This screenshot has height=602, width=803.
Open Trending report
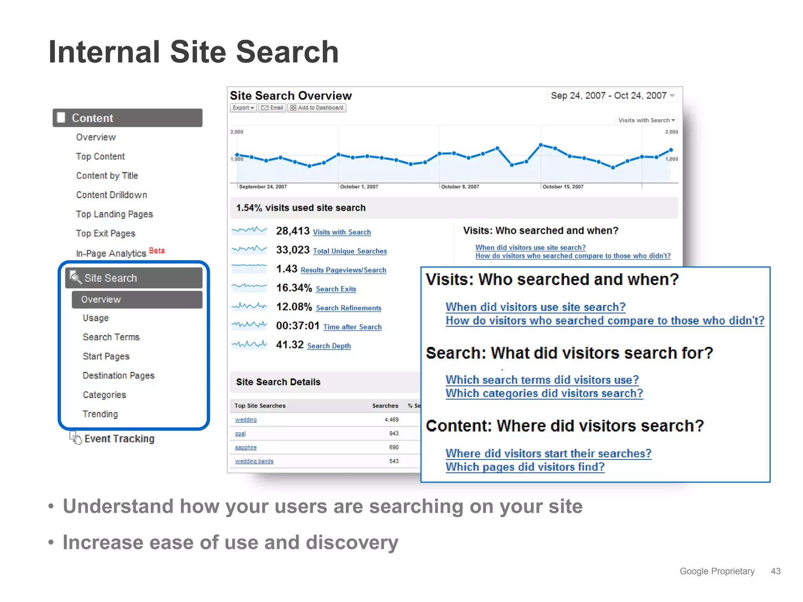click(x=100, y=414)
